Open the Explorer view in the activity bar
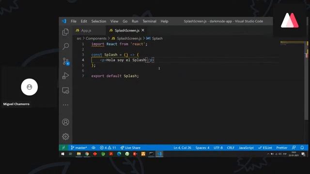The height and width of the screenshot is (174, 310). click(65, 32)
